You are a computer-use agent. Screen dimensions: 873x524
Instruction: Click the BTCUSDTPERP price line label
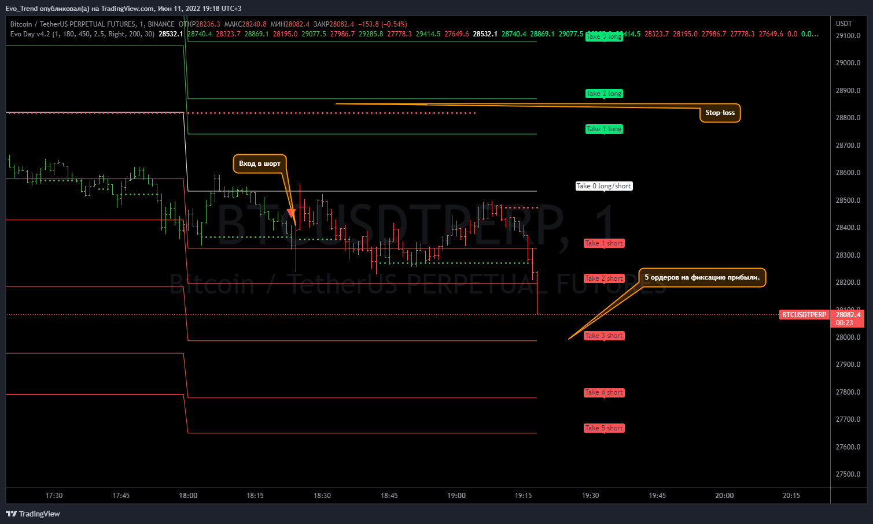[804, 315]
